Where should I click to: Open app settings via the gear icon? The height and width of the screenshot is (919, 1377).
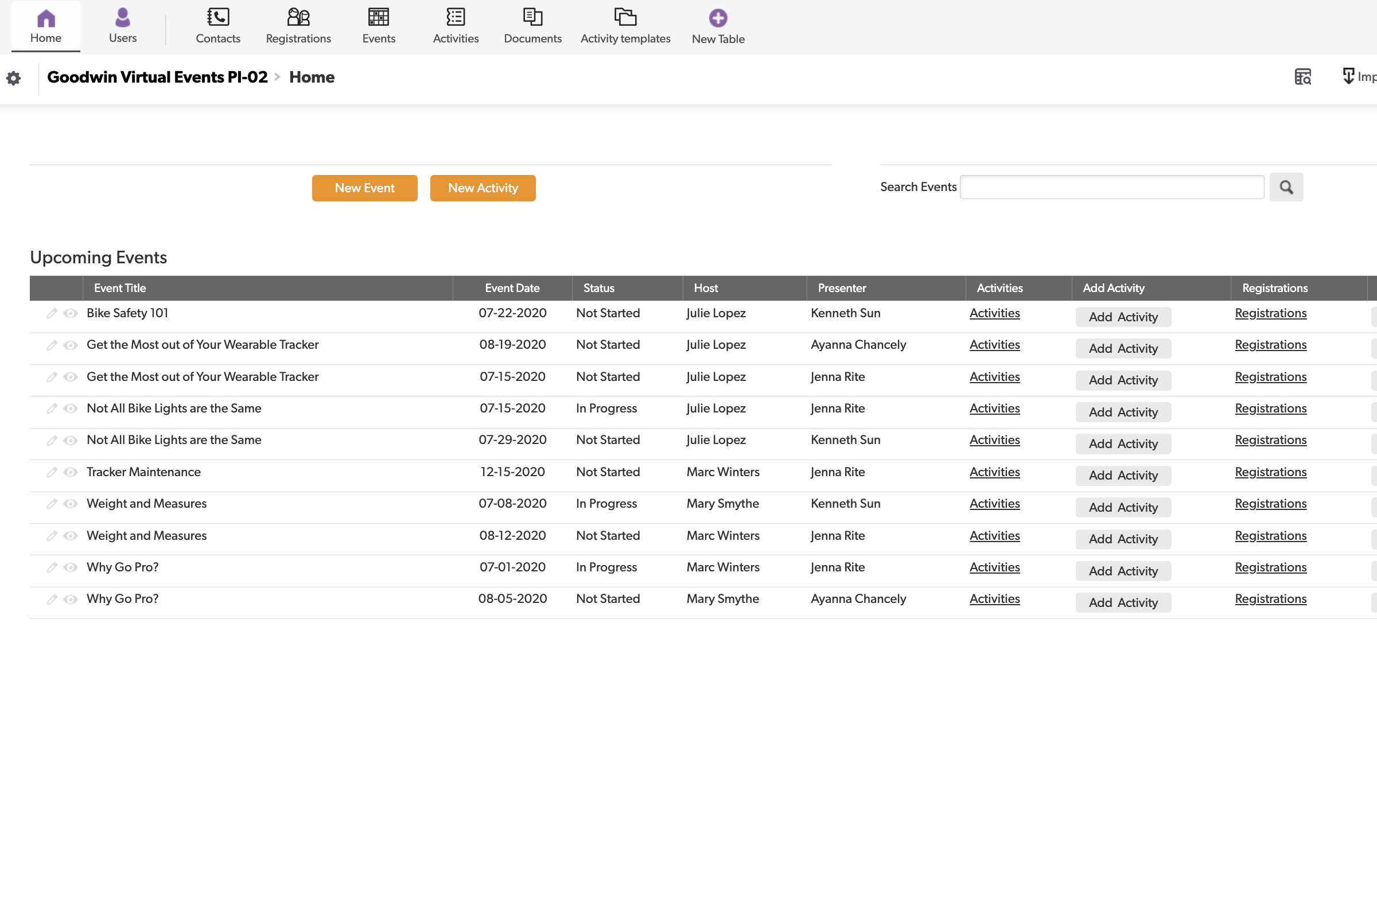click(13, 78)
